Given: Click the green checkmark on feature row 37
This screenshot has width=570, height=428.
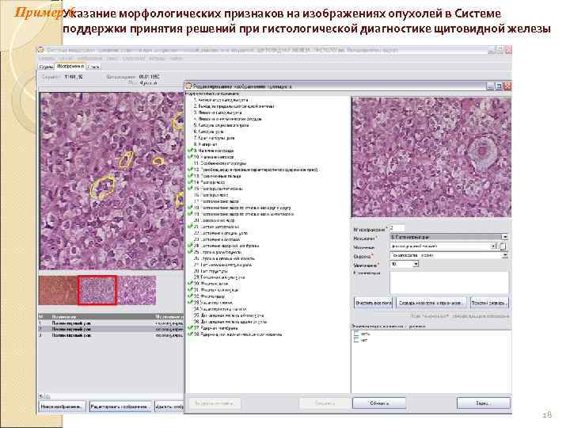Looking at the screenshot, I should click(x=190, y=328).
